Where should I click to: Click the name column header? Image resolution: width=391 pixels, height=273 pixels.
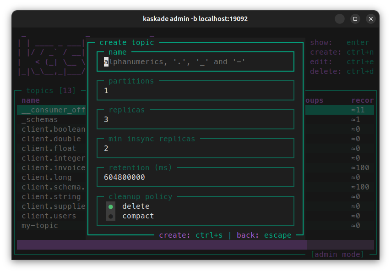pos(31,100)
